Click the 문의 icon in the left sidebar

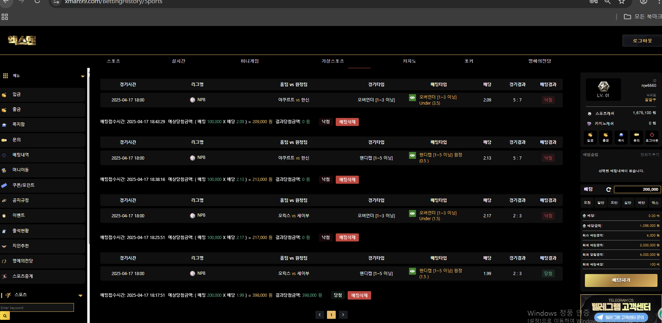coord(4,140)
